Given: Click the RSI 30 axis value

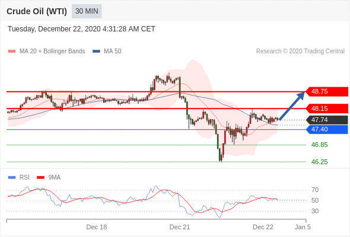Looking at the screenshot, I should pos(315,211).
